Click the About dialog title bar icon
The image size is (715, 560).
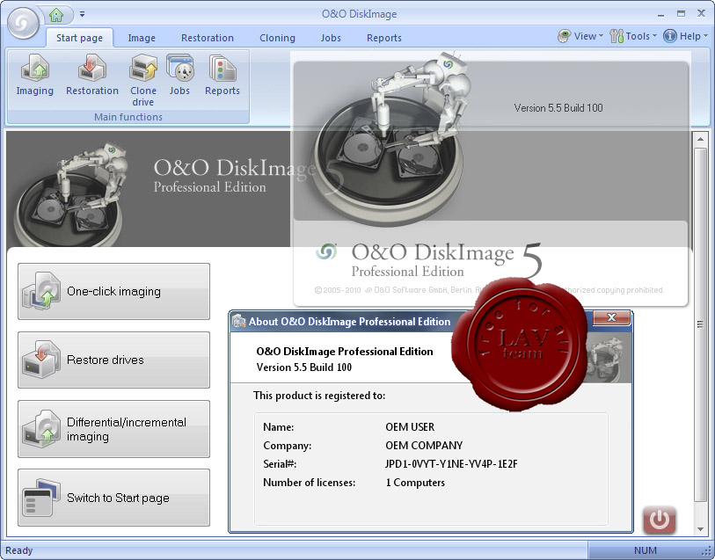(239, 321)
